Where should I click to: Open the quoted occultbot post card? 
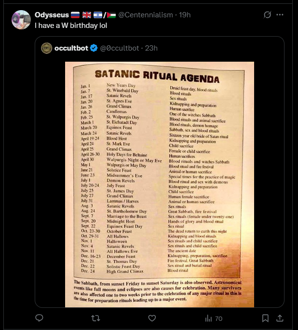tap(160, 172)
